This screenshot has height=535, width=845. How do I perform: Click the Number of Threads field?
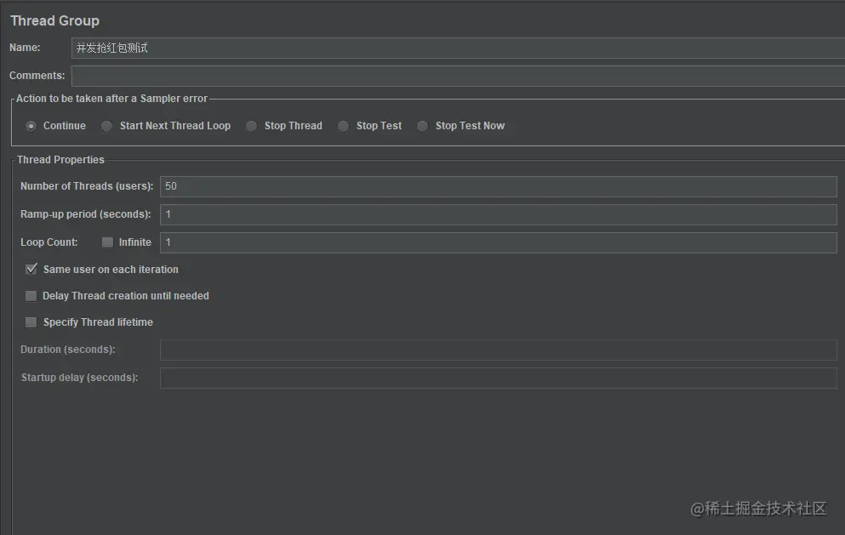tap(499, 186)
